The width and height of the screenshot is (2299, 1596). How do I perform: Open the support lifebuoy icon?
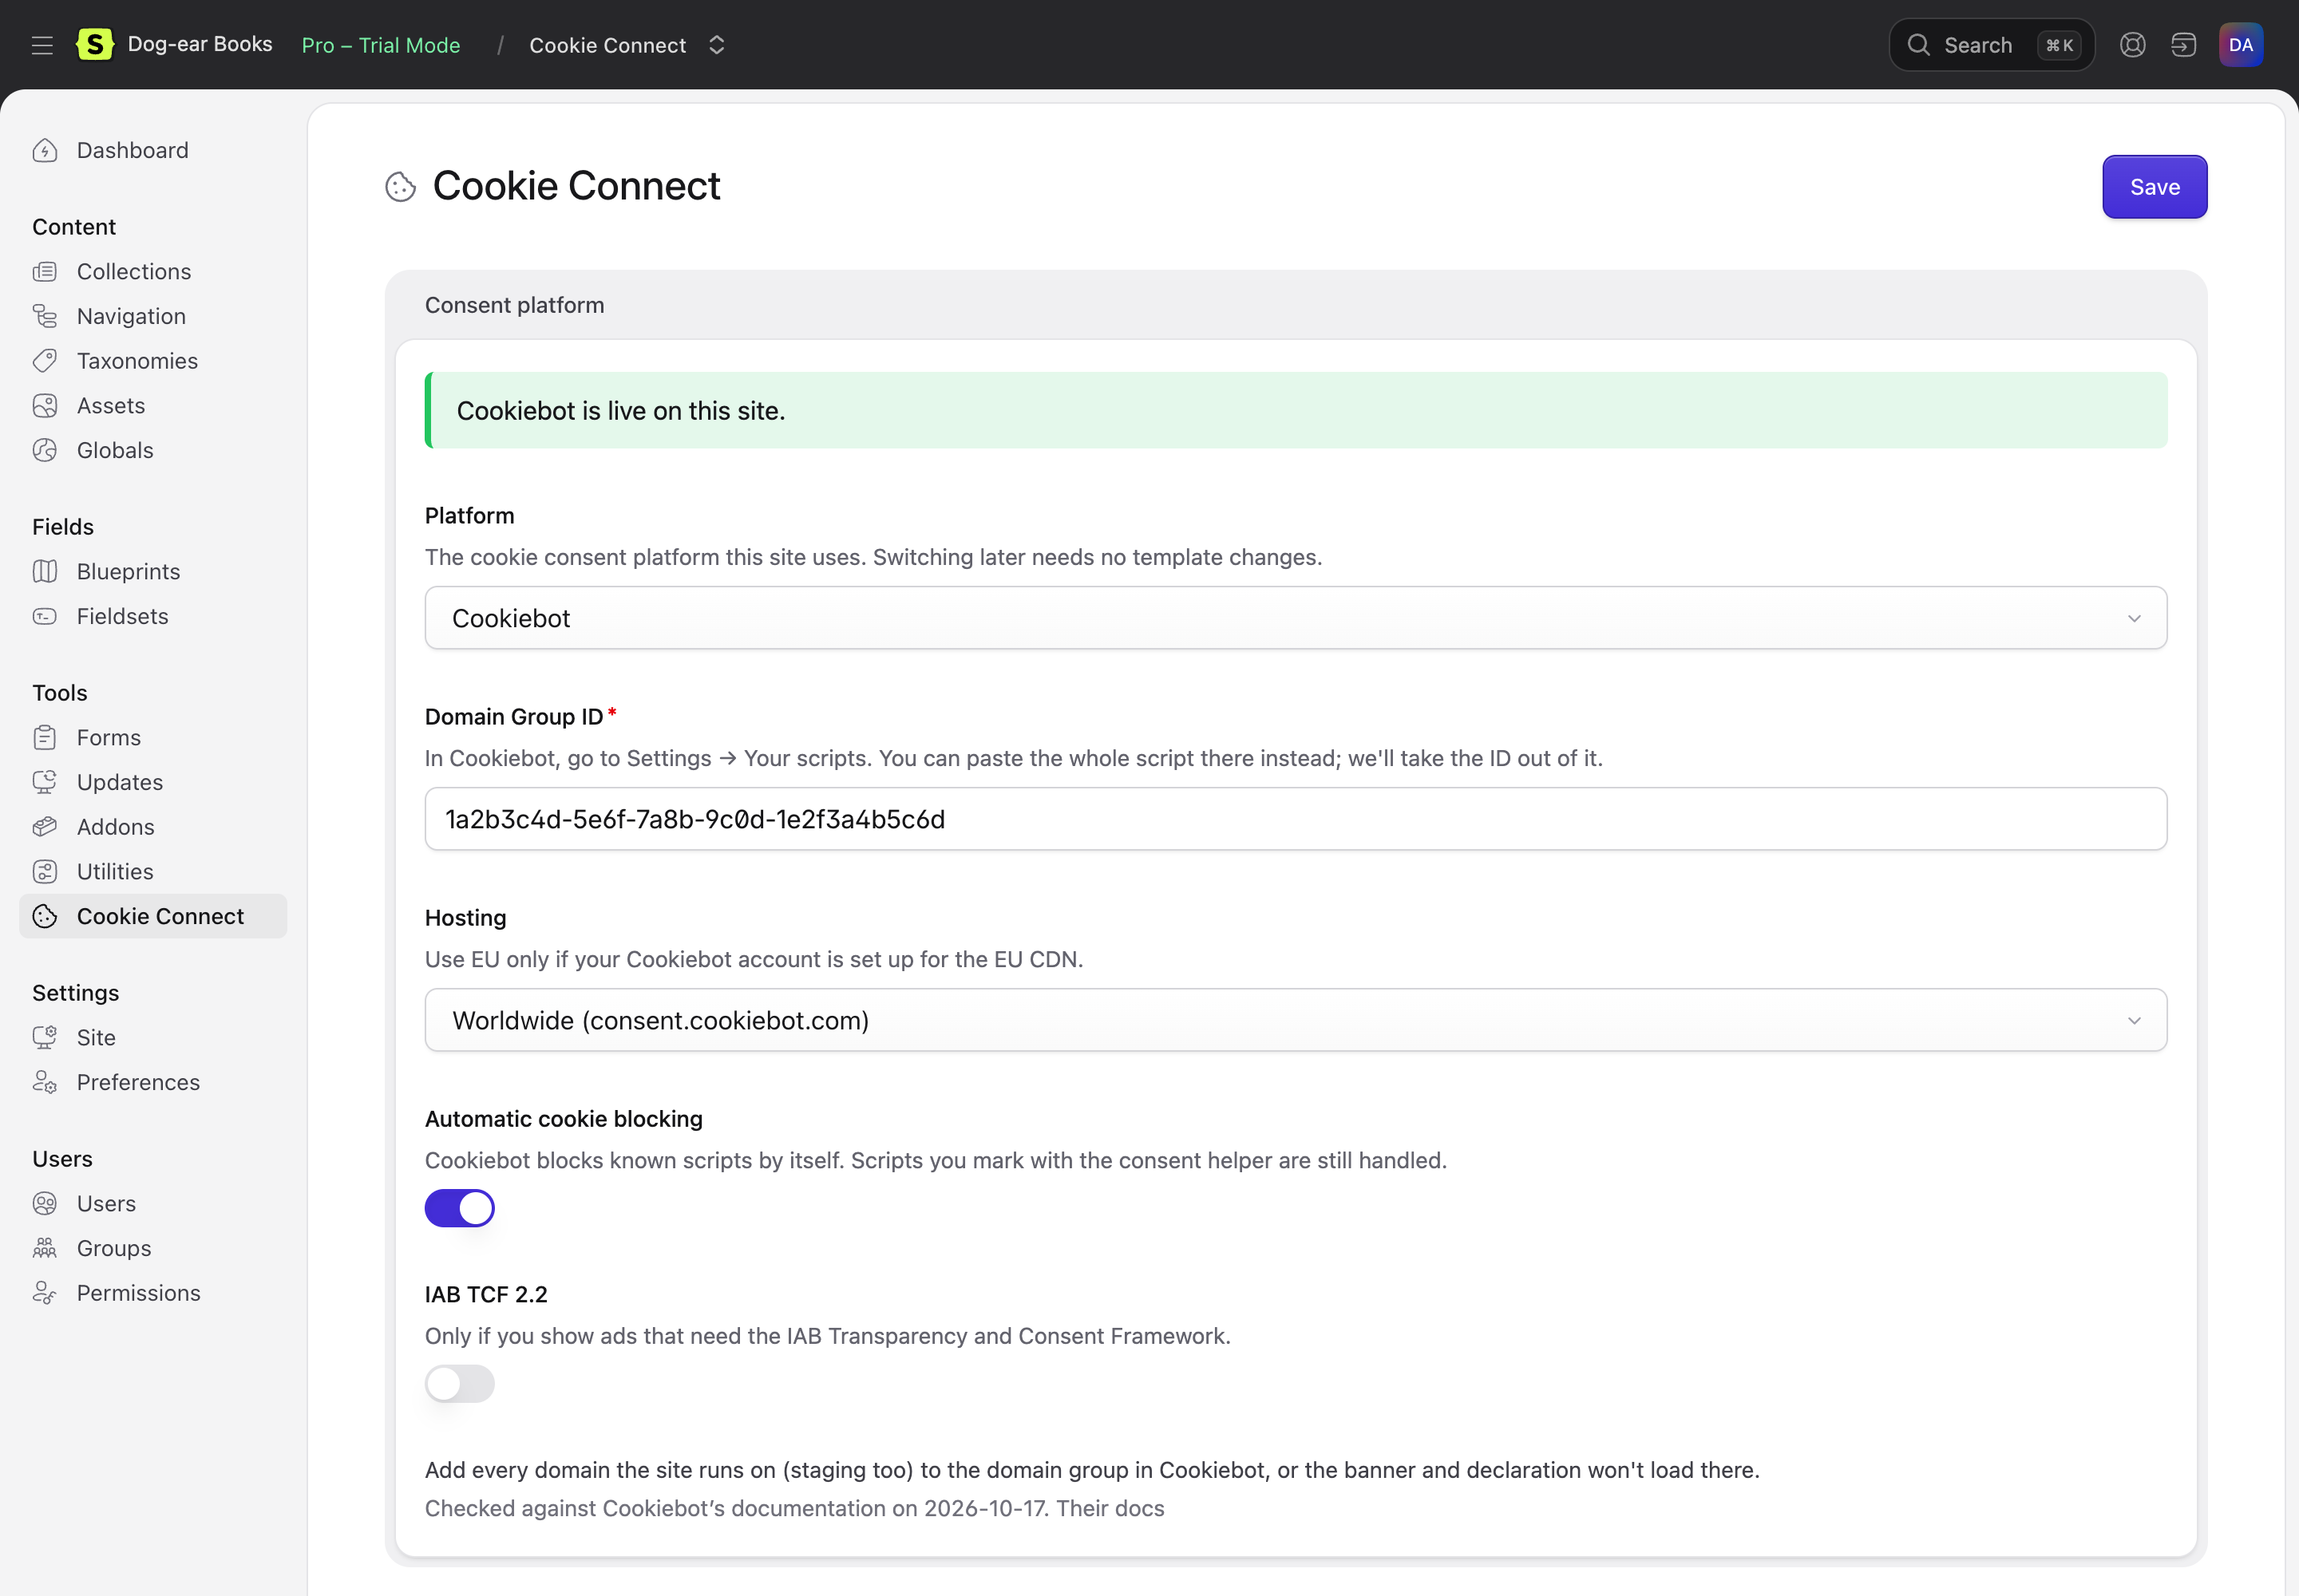[x=2132, y=45]
